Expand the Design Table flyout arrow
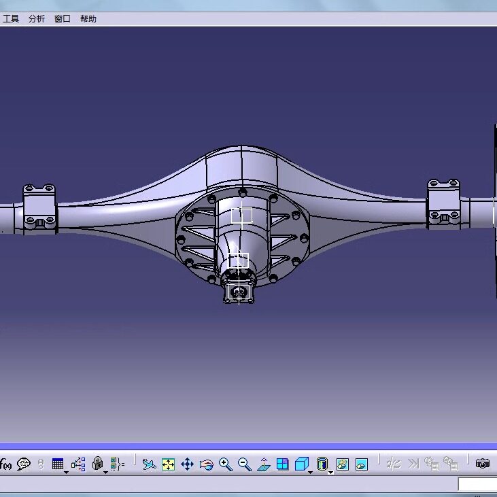The width and height of the screenshot is (497, 497). 66,473
